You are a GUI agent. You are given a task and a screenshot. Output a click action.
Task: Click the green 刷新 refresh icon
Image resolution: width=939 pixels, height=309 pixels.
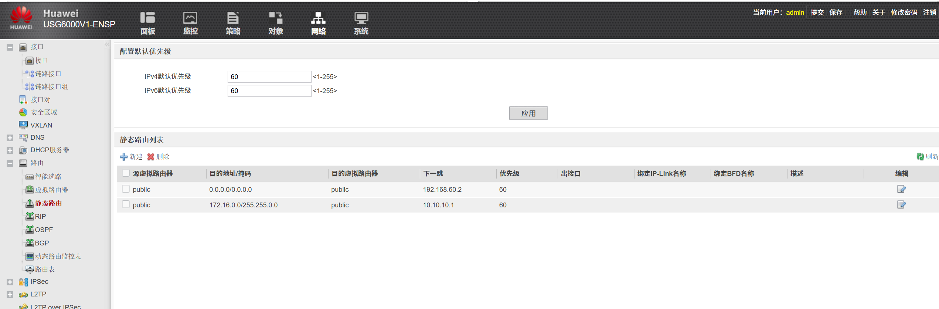click(920, 157)
